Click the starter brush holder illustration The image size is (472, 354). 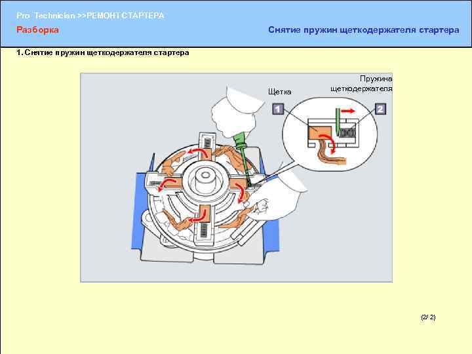tap(236, 178)
